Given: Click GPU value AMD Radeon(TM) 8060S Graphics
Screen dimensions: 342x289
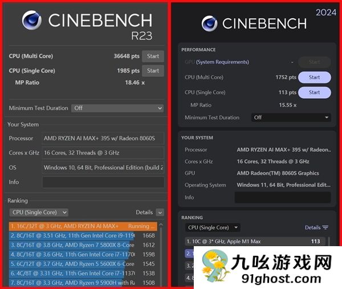Looking at the screenshot, I should point(278,173).
